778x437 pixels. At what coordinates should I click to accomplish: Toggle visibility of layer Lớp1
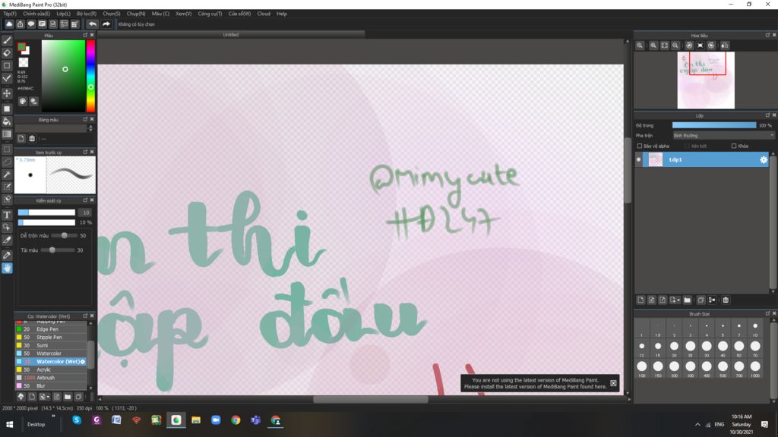(638, 159)
